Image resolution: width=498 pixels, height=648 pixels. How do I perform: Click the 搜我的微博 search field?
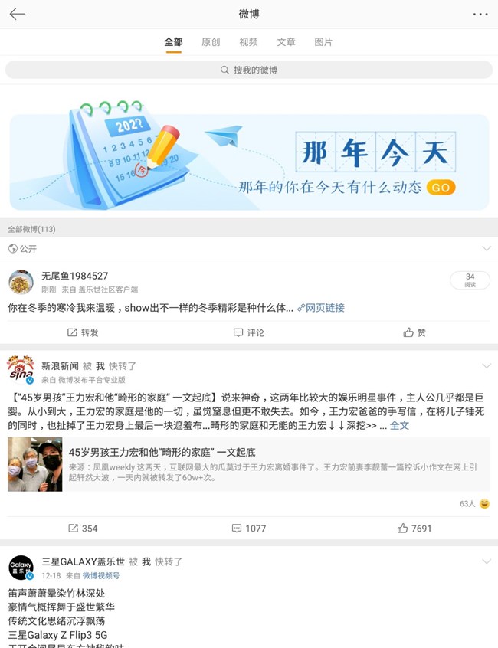point(249,70)
